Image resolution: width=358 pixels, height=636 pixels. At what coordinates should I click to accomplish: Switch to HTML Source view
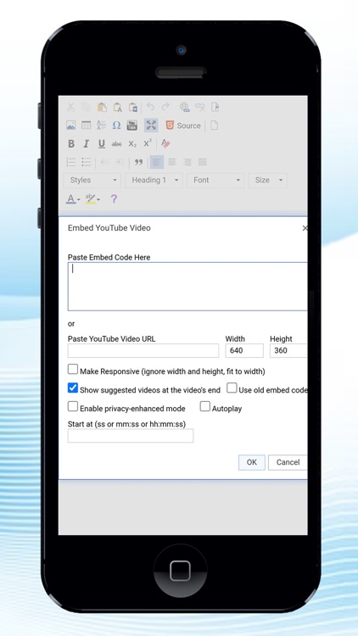[x=183, y=126]
